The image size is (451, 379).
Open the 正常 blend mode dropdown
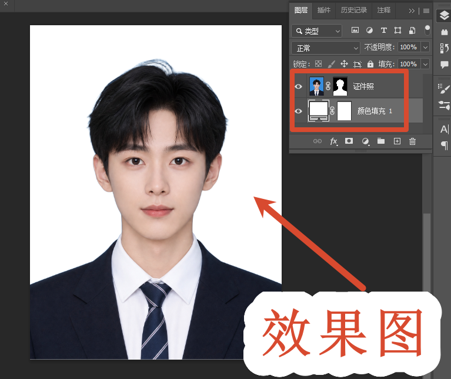[326, 48]
